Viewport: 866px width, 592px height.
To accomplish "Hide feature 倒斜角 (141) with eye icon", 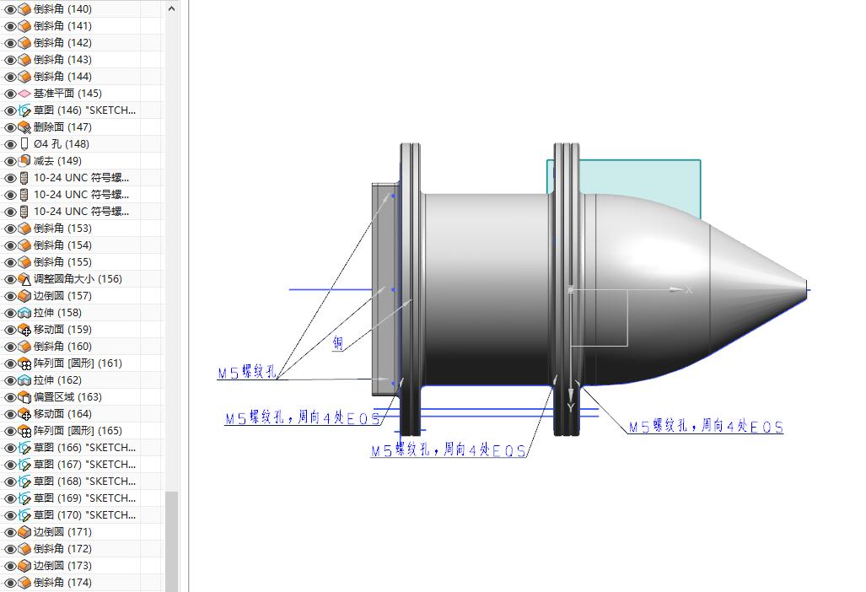I will pos(10,26).
